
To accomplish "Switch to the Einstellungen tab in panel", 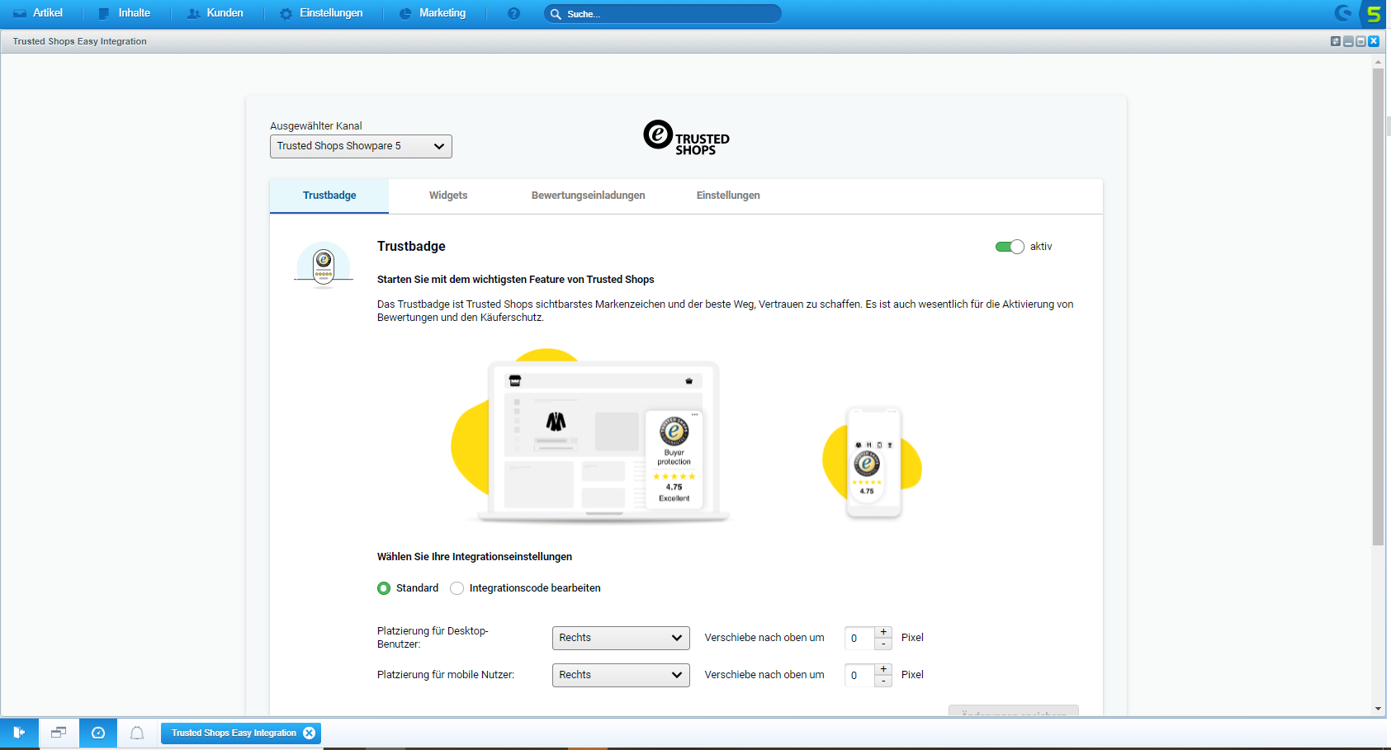I will [x=728, y=196].
